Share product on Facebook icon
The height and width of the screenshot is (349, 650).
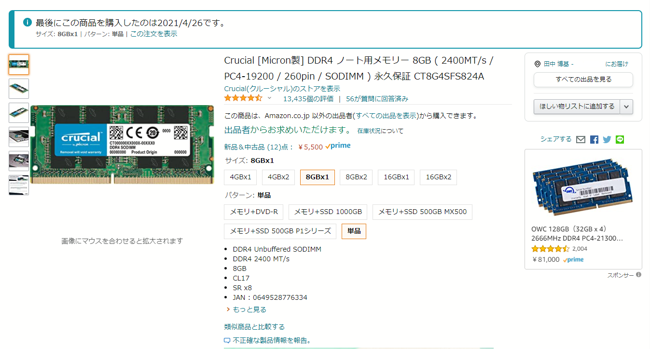pos(594,139)
